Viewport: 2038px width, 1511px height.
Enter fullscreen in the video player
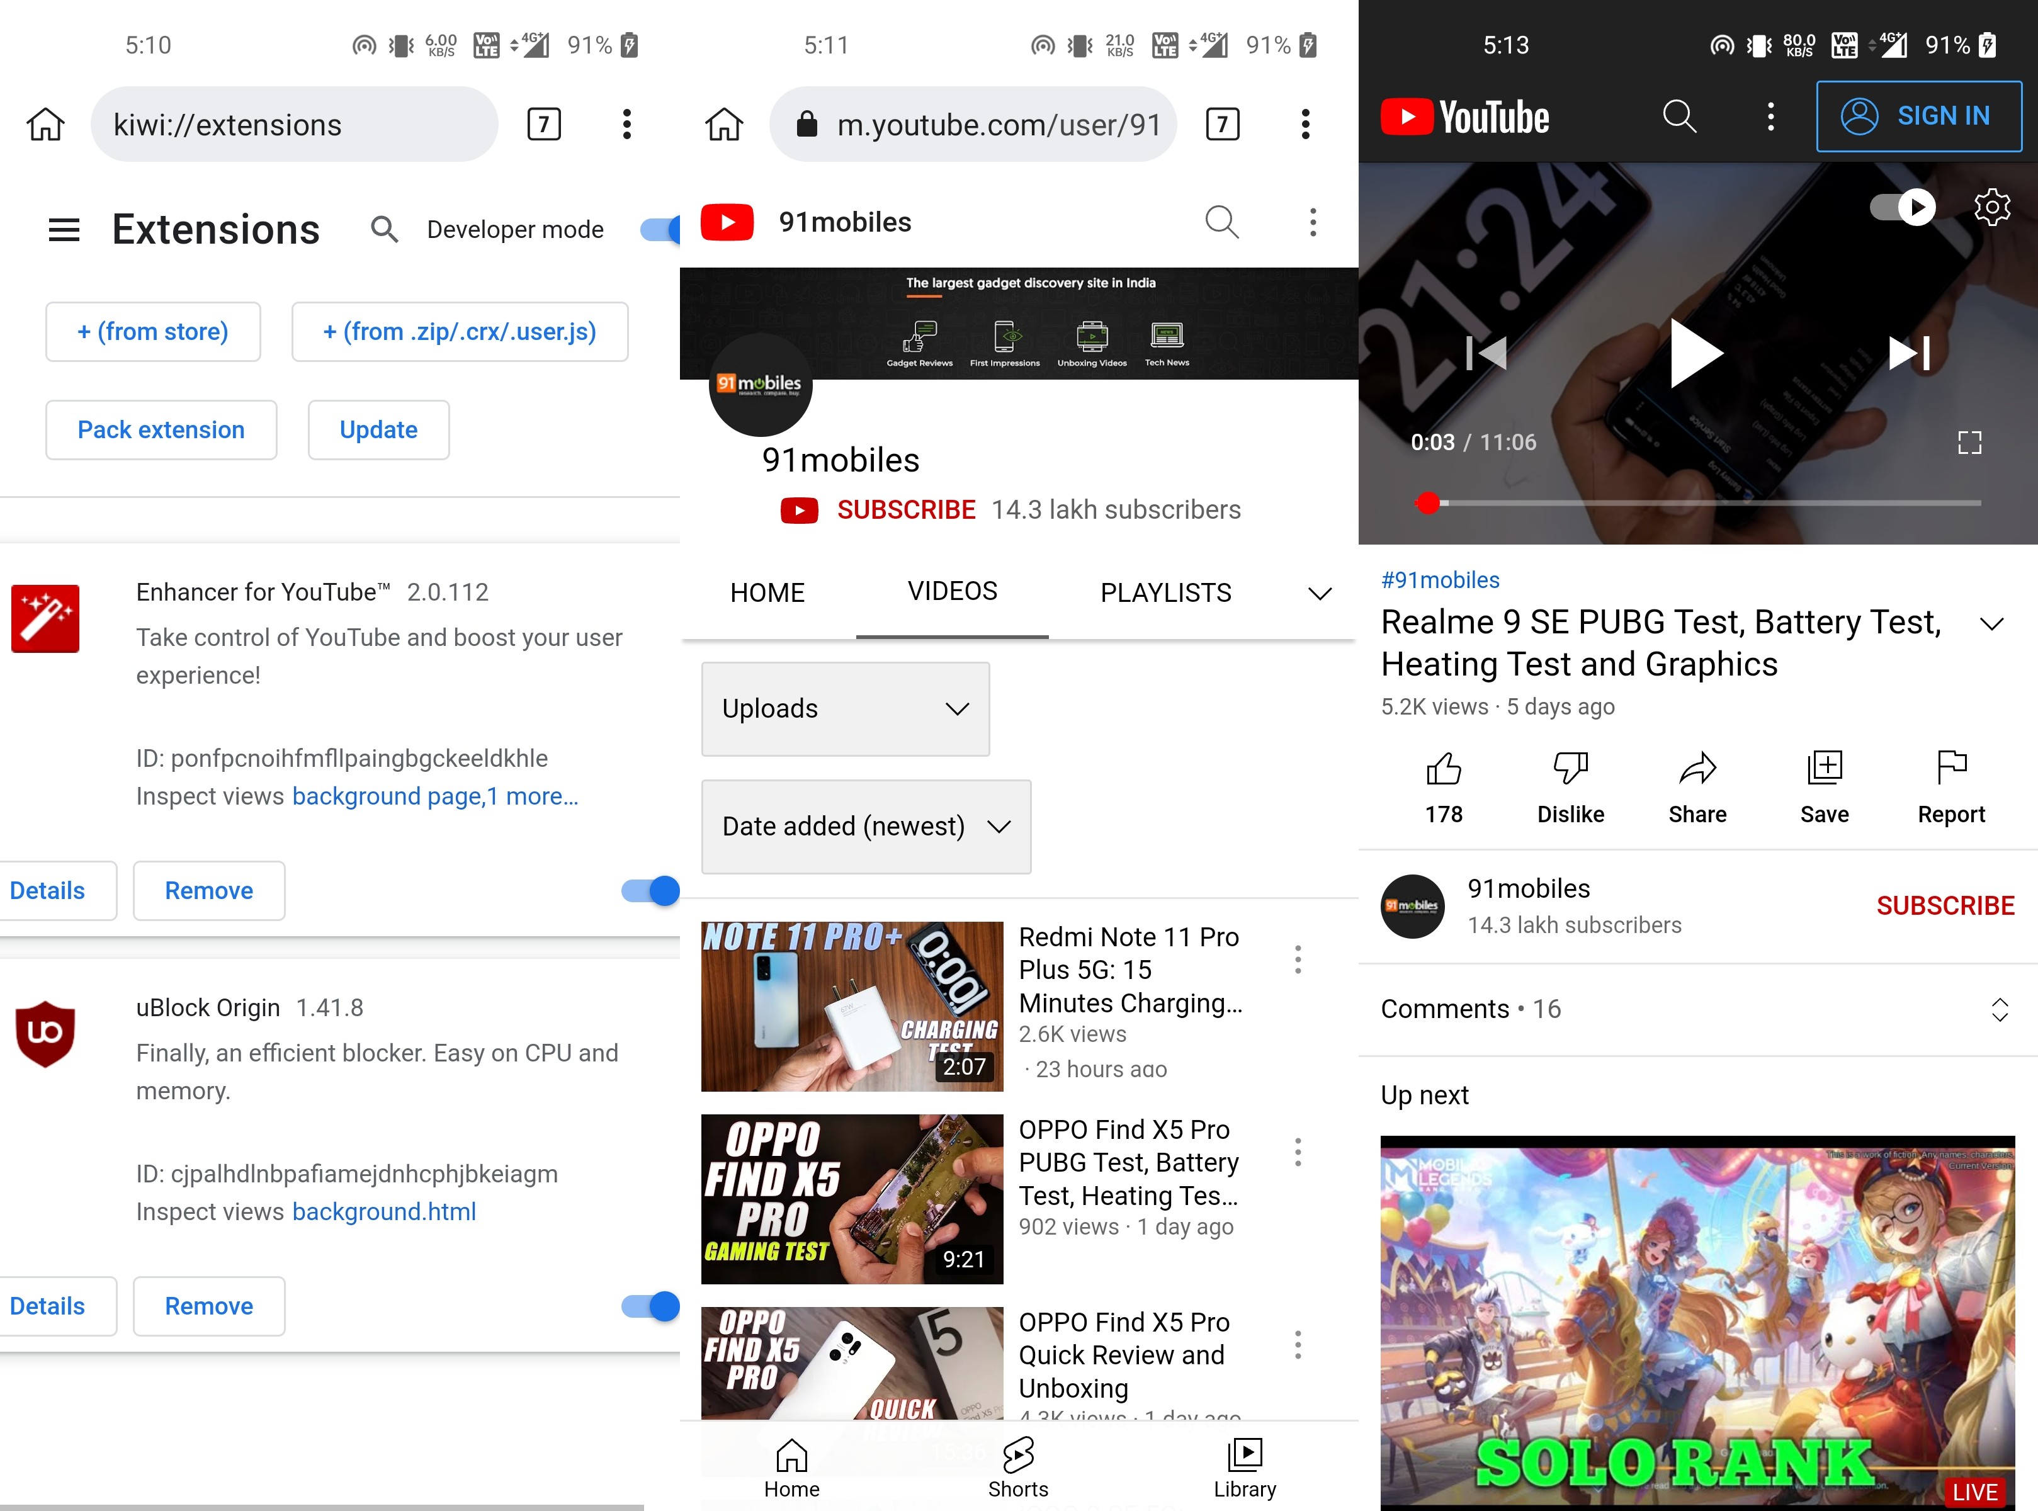(1969, 443)
